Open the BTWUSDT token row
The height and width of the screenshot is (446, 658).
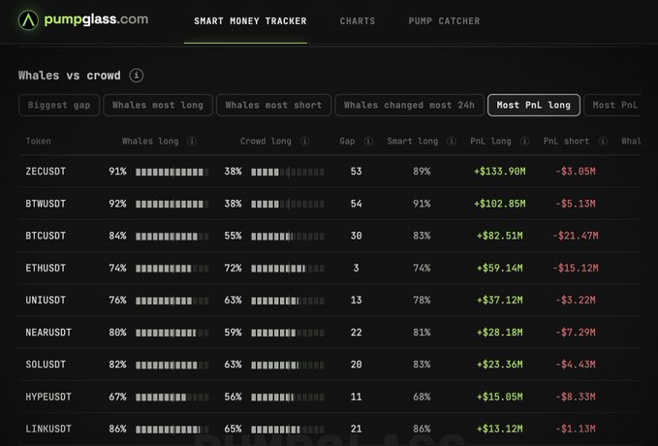(x=329, y=204)
